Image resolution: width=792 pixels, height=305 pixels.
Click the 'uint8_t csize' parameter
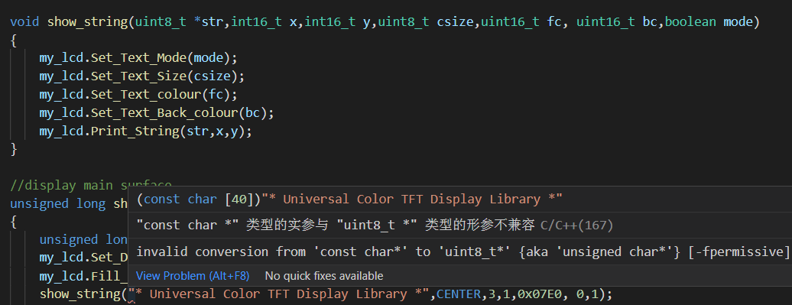427,21
